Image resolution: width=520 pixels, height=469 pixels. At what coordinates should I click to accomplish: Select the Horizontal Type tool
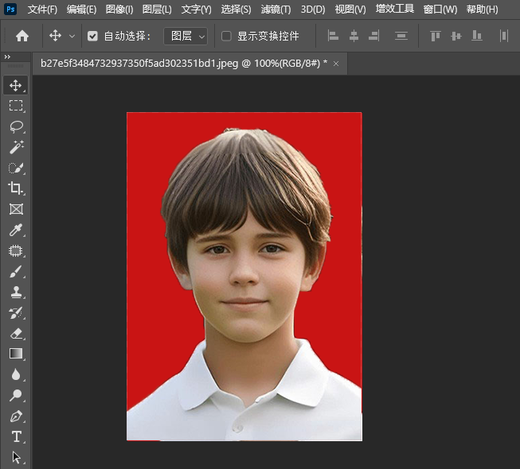click(16, 436)
